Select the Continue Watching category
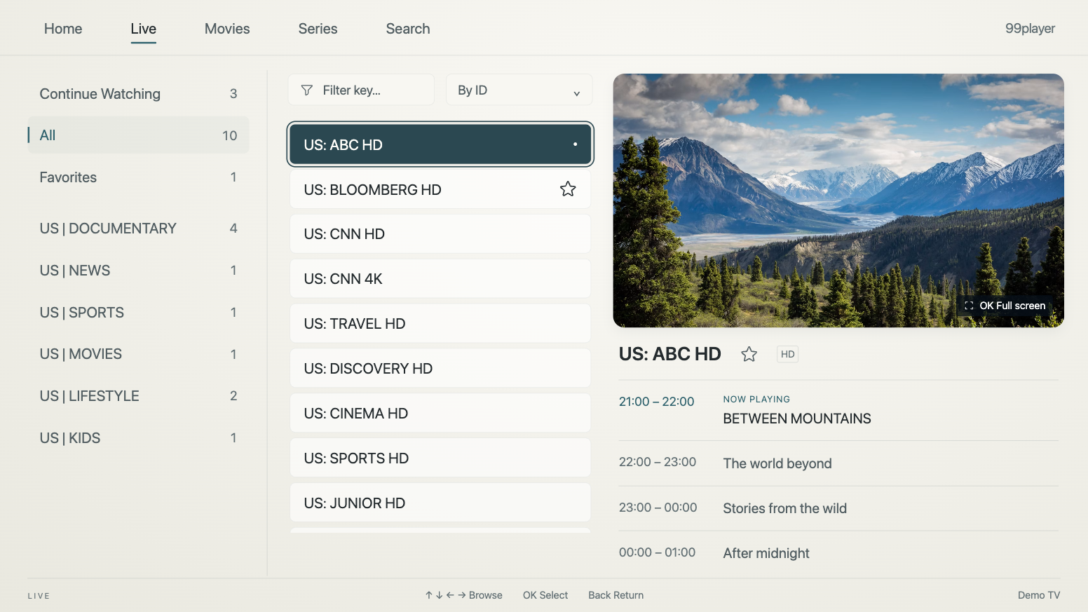 click(139, 94)
